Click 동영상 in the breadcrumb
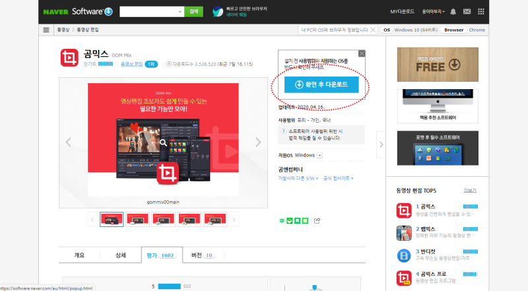This screenshot has height=291, width=528. pyautogui.click(x=63, y=30)
